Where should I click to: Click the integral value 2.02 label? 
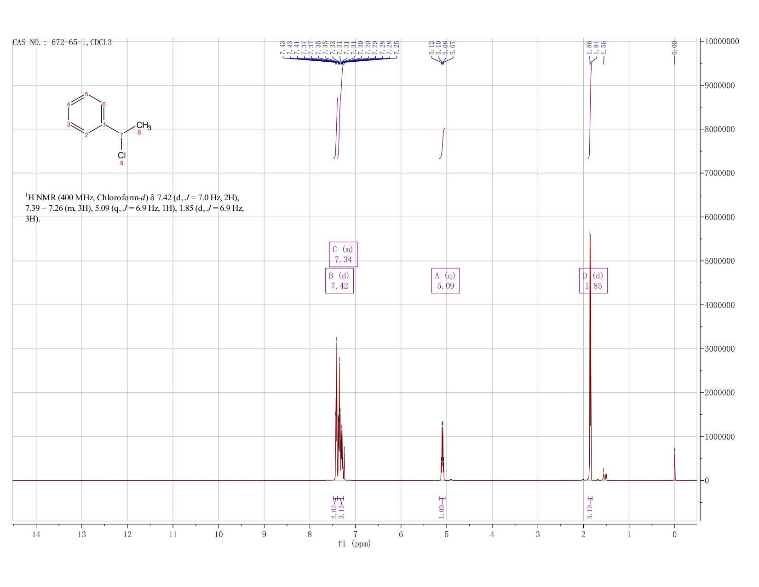(334, 511)
